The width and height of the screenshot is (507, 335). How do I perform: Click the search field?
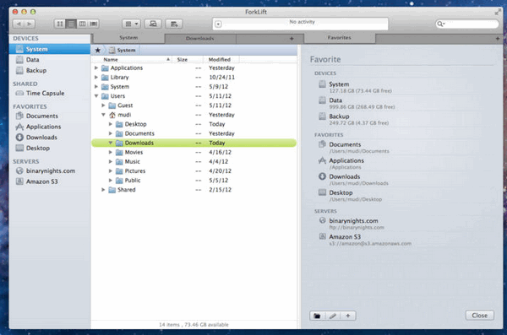point(467,24)
